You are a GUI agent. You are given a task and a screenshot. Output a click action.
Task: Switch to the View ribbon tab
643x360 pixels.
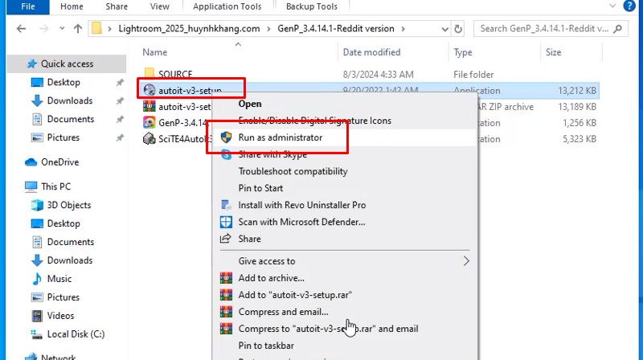[159, 6]
